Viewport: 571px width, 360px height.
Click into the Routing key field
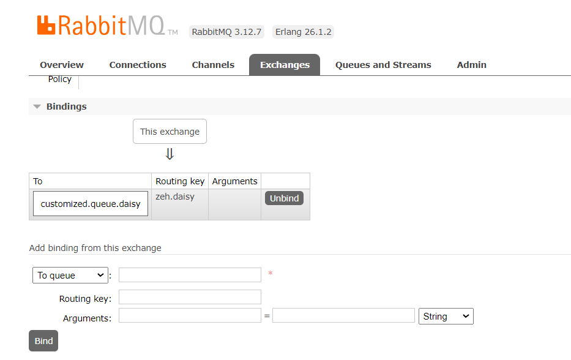(x=190, y=297)
